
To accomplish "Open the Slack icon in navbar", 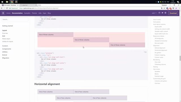I will pos(165,13).
